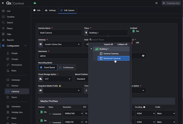Toggle the 3840x2160 media profile On switch
Viewport: 183px width, 124px height.
coord(41,112)
